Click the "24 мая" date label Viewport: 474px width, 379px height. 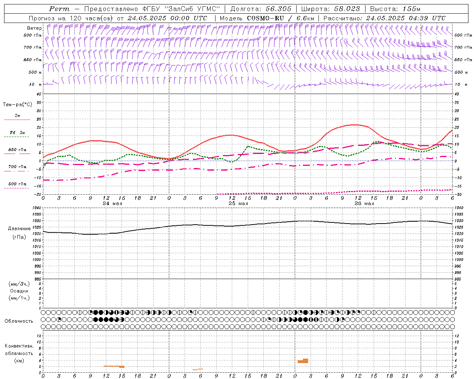click(112, 203)
